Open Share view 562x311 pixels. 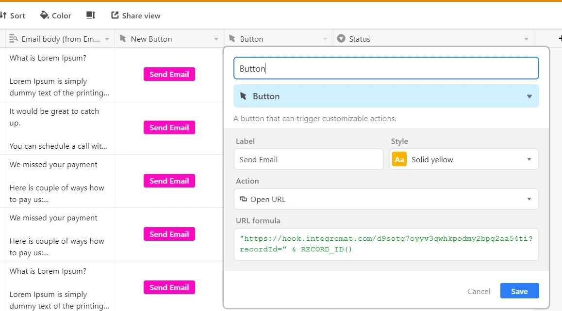136,16
